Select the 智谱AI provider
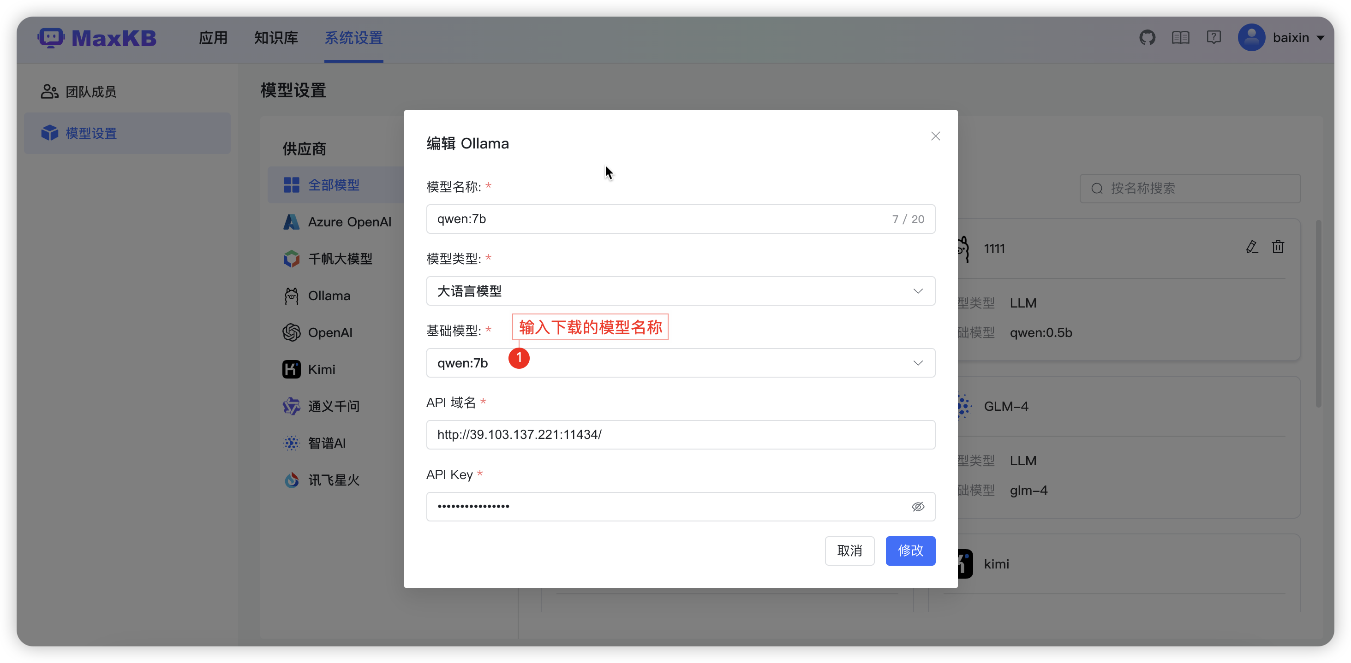Screen dimensions: 1351x663 pos(326,442)
